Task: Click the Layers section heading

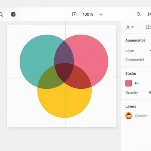Action: 131,106
